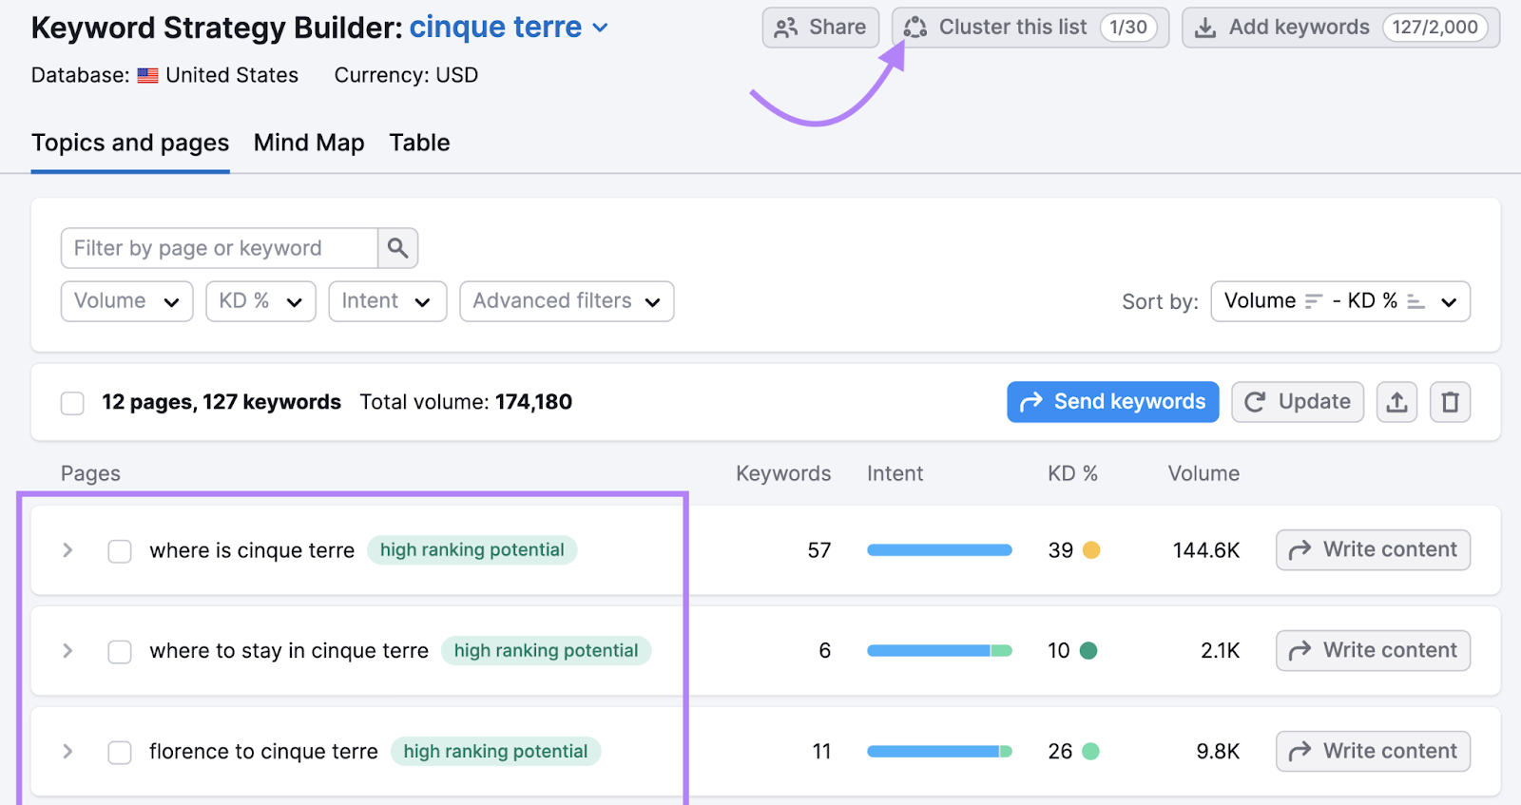Expand the where to stay in cinque terre row
This screenshot has height=805, width=1521.
(67, 651)
